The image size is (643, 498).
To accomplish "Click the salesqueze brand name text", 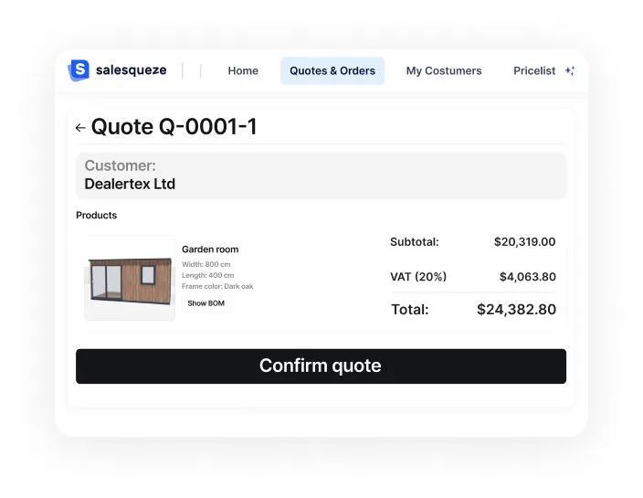I will (x=131, y=70).
